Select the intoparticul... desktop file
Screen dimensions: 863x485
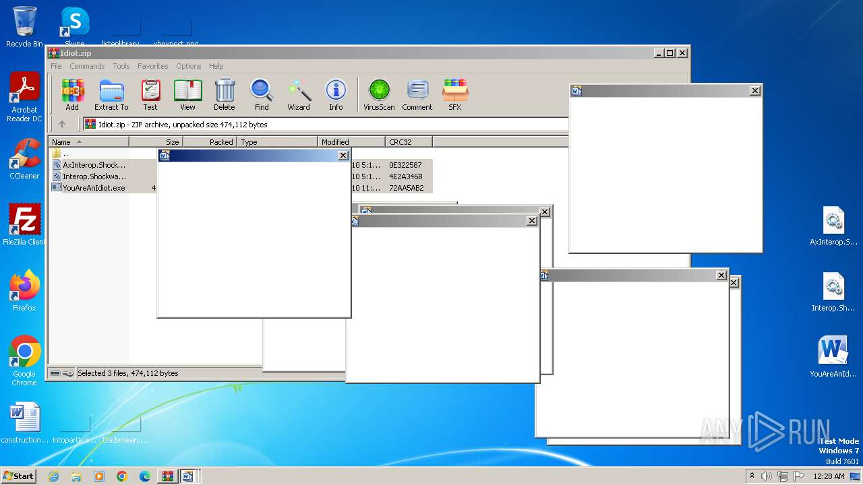75,428
